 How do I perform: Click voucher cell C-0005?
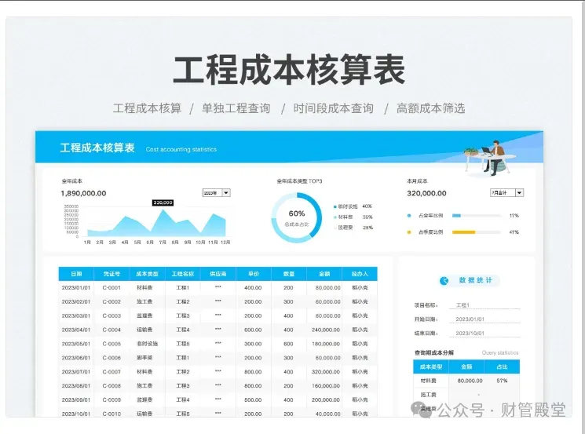[x=112, y=344]
